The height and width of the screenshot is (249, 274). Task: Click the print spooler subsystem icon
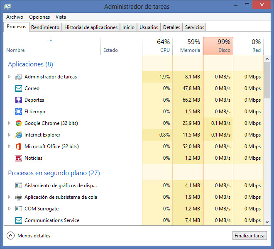coord(19,197)
